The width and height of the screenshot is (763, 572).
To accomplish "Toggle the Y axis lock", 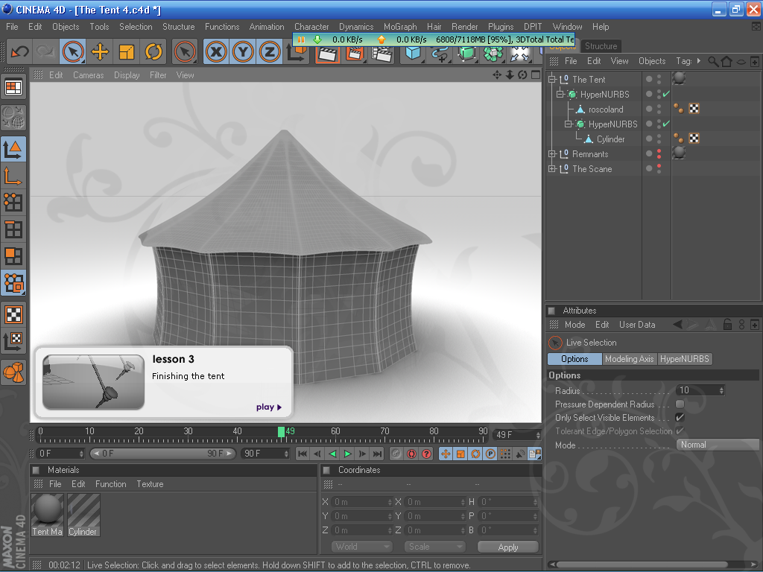I will click(243, 51).
